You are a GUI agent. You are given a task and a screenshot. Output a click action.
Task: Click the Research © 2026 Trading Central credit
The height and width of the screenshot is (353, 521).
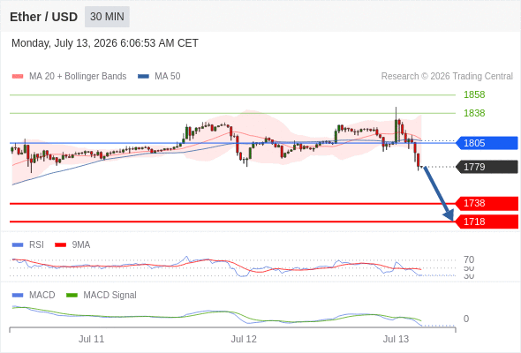coord(447,77)
